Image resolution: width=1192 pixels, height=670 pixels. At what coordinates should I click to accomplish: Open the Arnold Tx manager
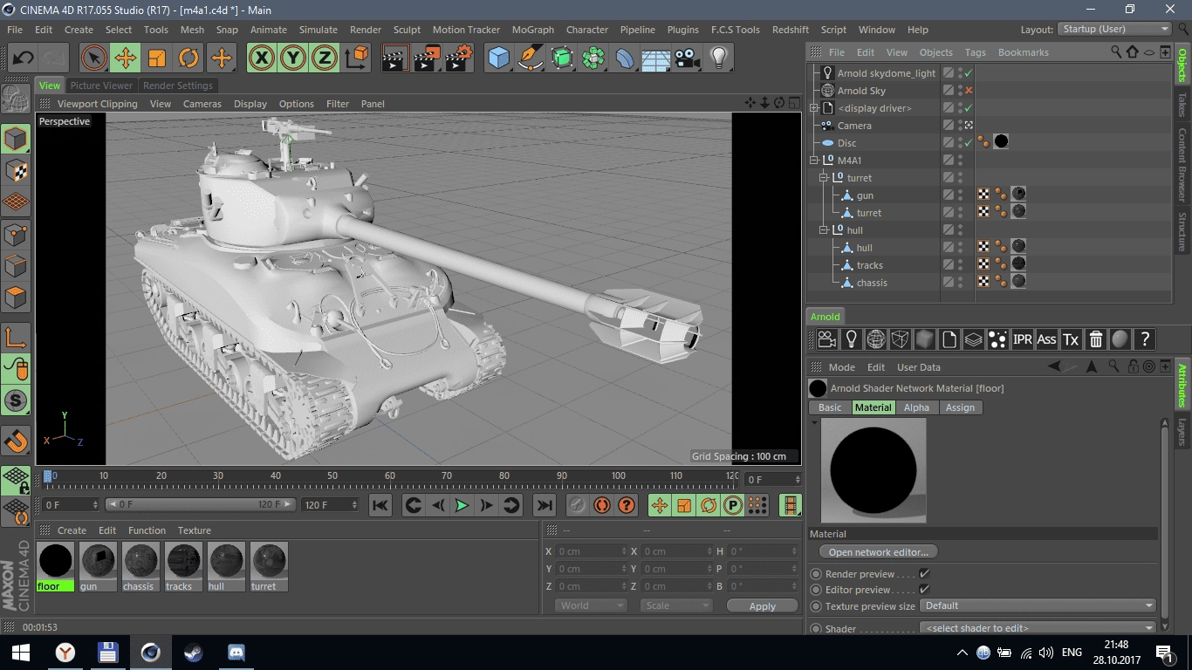1071,339
